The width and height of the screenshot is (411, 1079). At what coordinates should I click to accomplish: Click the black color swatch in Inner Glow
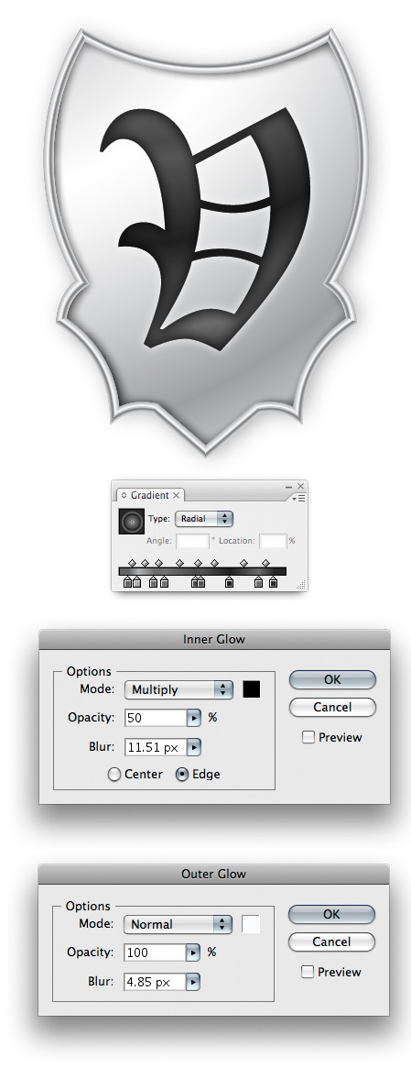click(x=252, y=688)
